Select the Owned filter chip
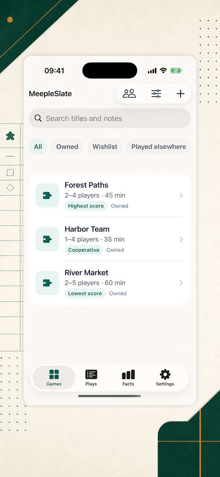The height and width of the screenshot is (477, 220). 67,147
